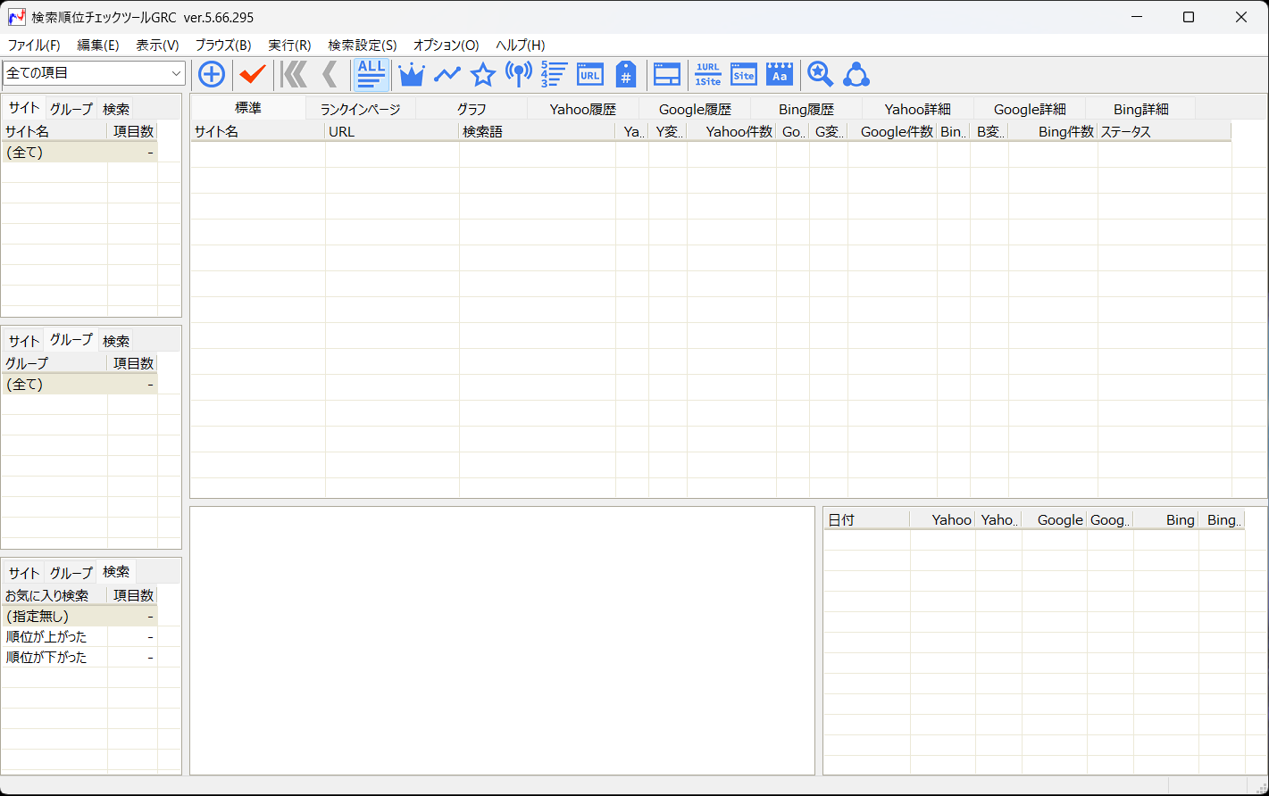Click the Site window icon
This screenshot has width=1269, height=796.
point(743,74)
